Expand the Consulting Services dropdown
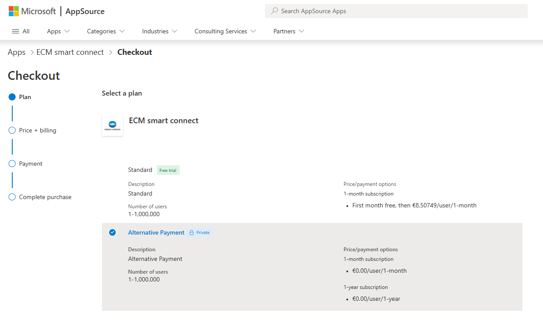543x328 pixels. point(226,31)
